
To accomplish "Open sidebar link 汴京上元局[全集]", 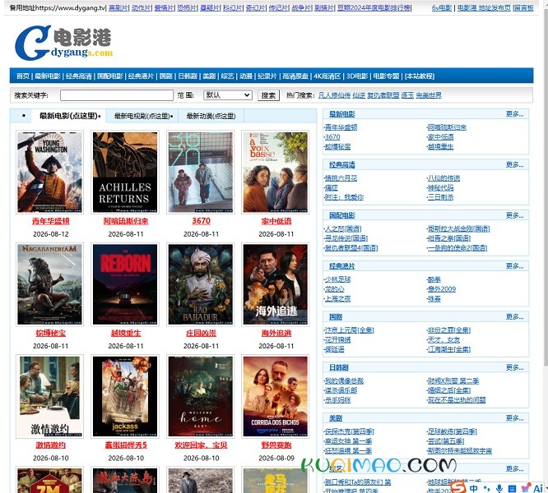I will (349, 330).
